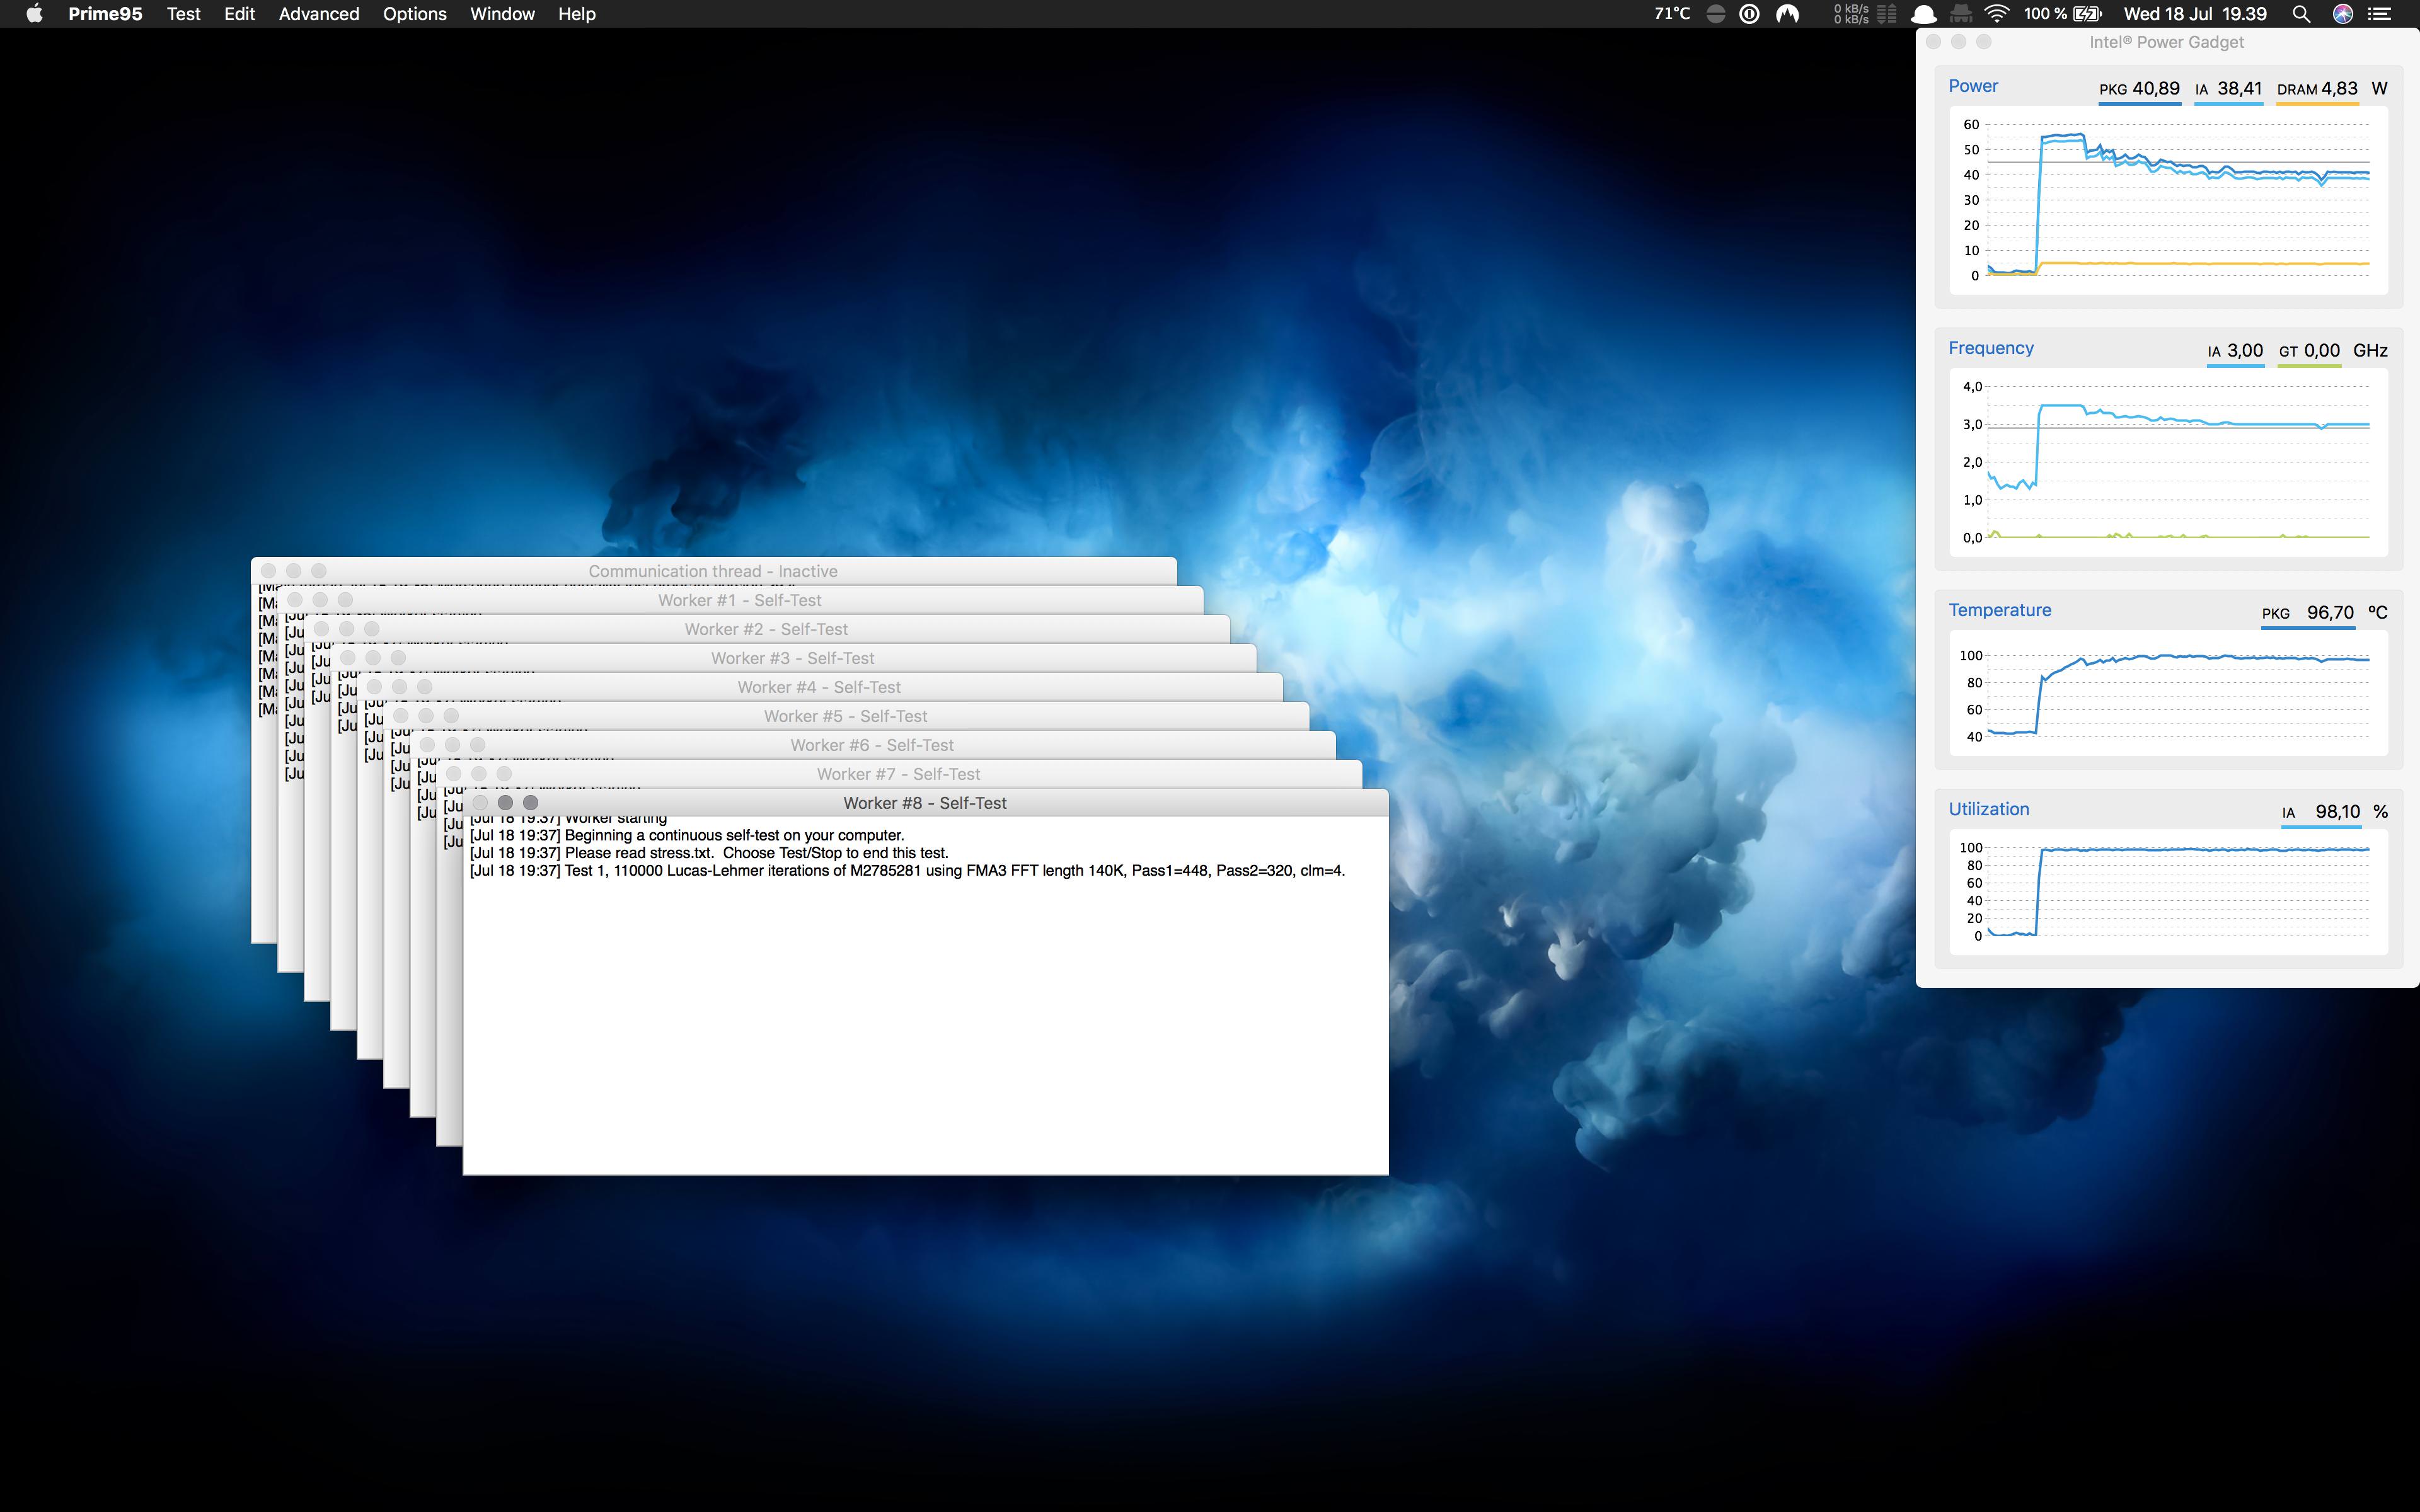The width and height of the screenshot is (2420, 1512).
Task: Open the Window menu
Action: [502, 14]
